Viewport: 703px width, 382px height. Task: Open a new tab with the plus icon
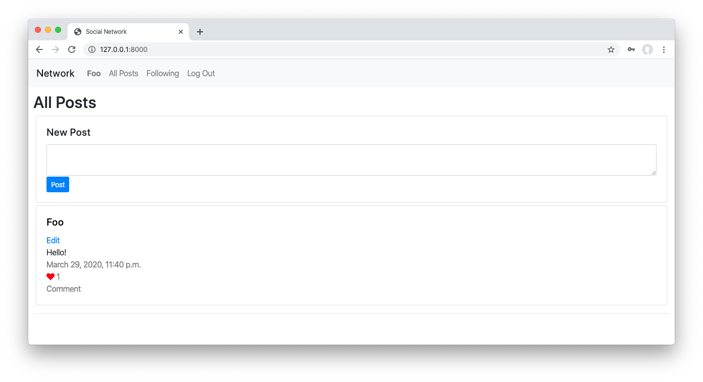[200, 31]
